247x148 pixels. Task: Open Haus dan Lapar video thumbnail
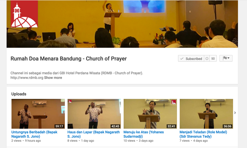click(x=94, y=114)
